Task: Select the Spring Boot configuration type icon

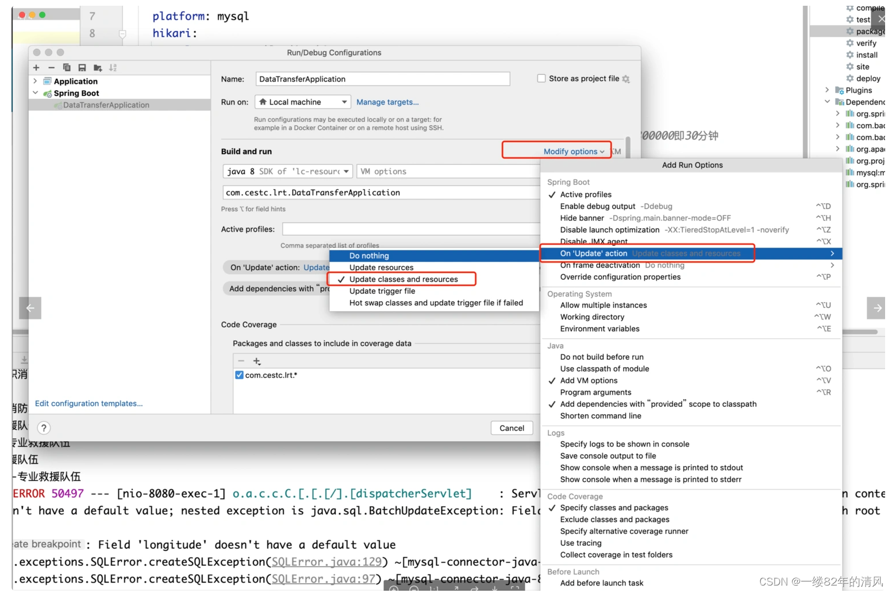Action: [x=48, y=94]
